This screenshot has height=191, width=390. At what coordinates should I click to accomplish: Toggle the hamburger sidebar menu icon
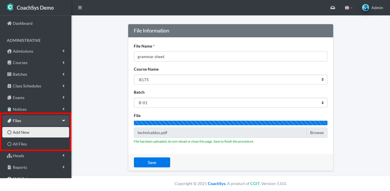coord(80,8)
